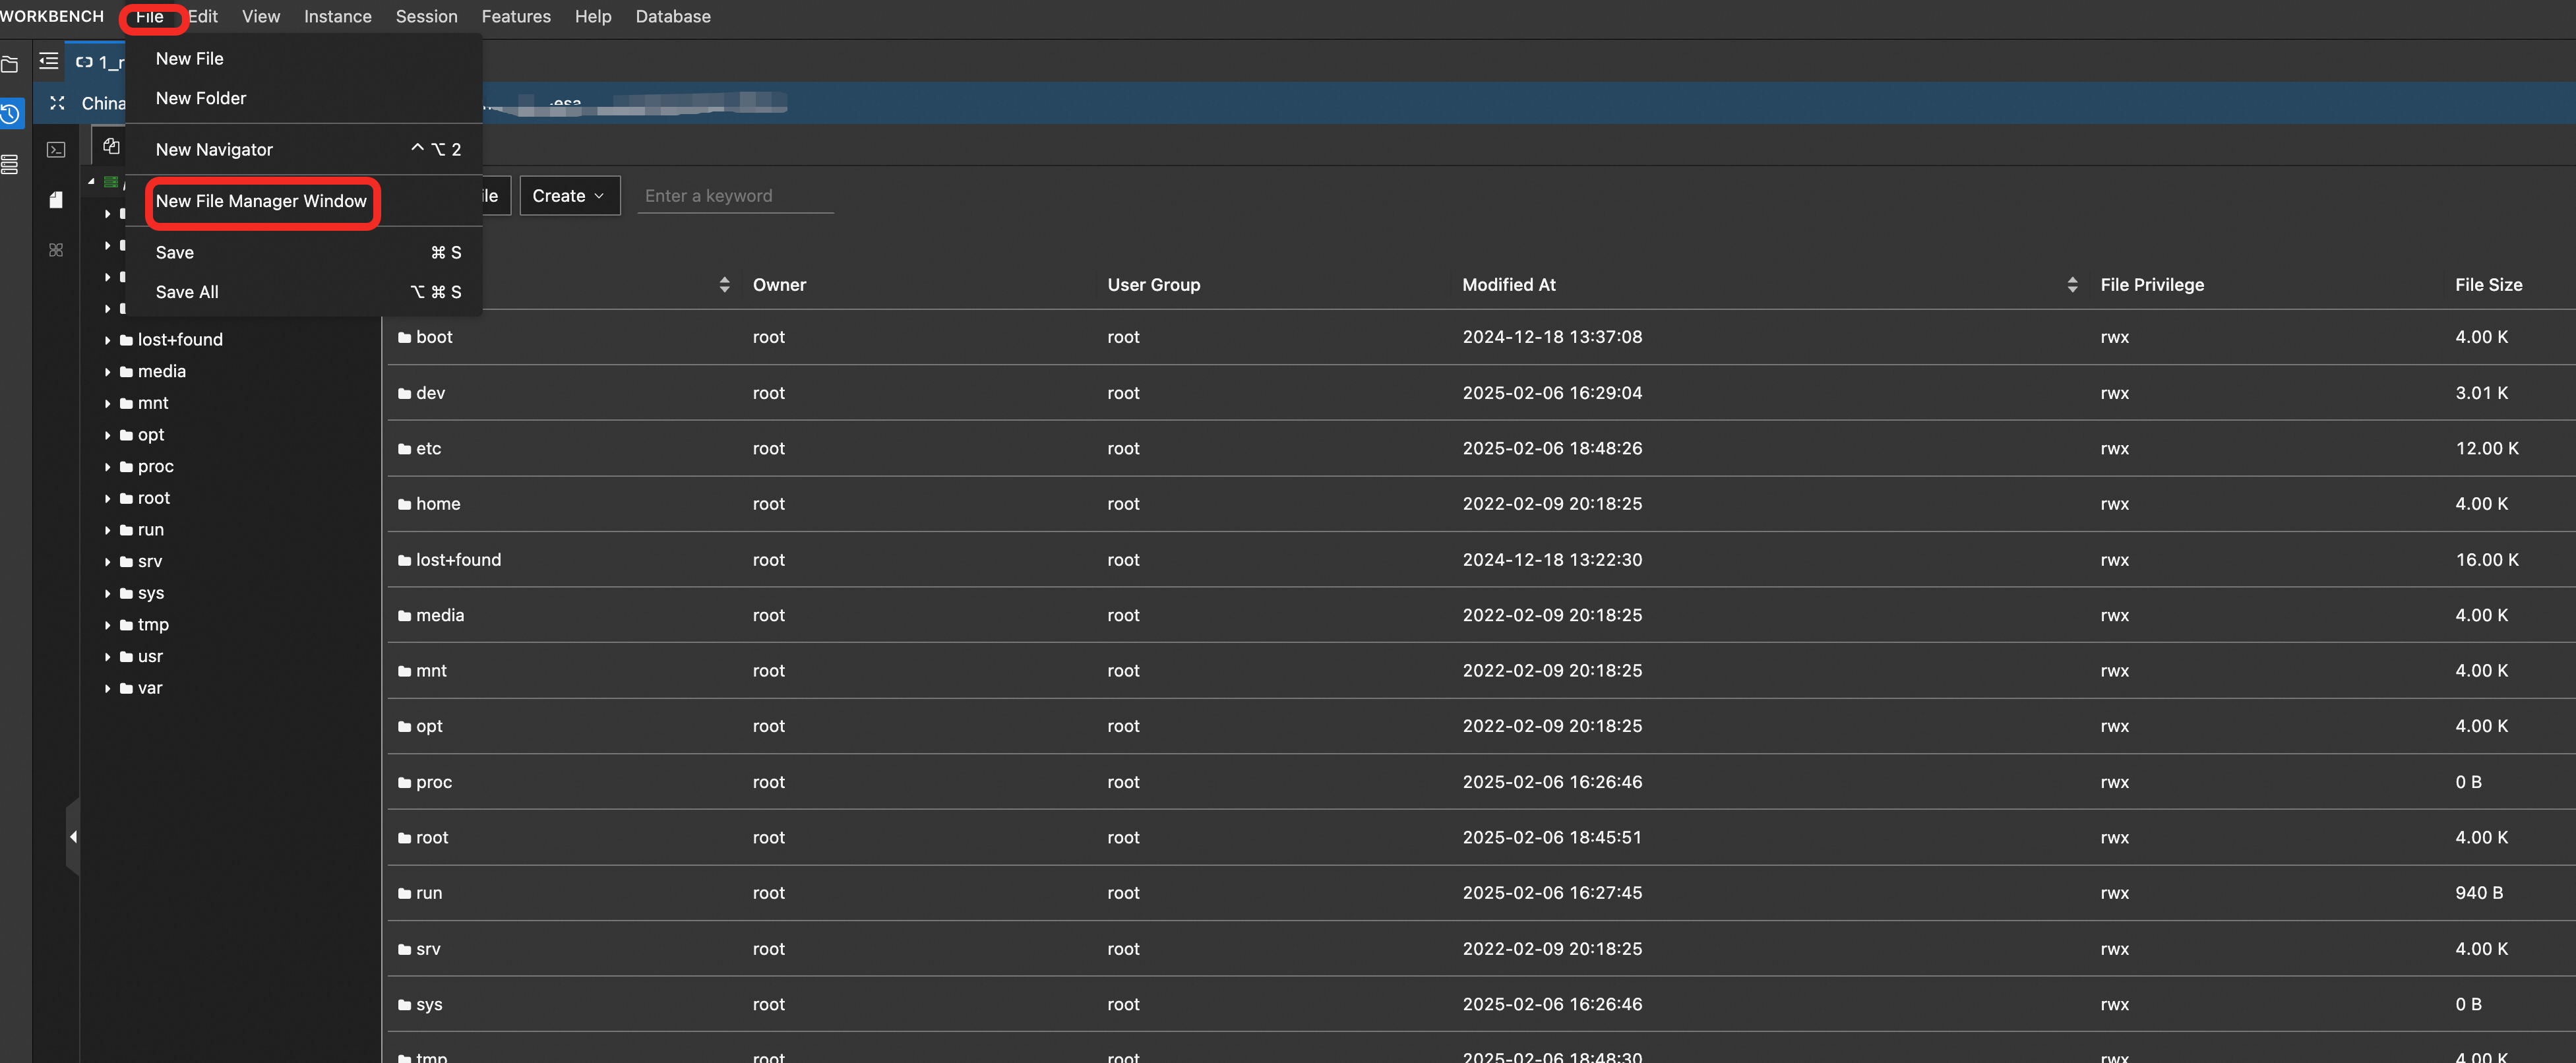Image resolution: width=2576 pixels, height=1063 pixels.
Task: Click the terminal prompt icon
Action: [56, 150]
